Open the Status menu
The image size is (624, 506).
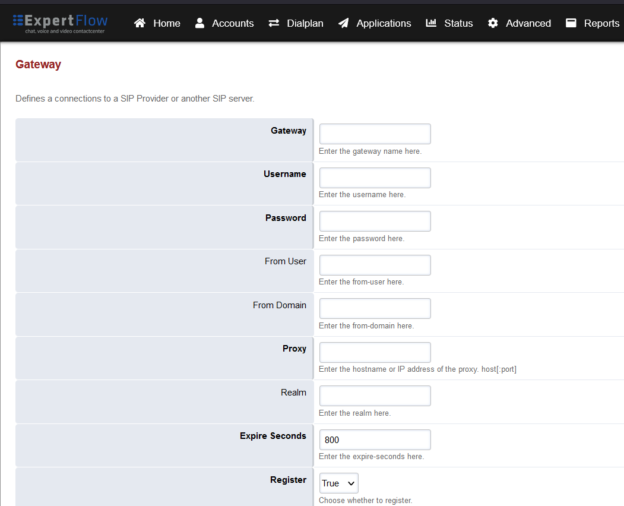[x=458, y=23]
